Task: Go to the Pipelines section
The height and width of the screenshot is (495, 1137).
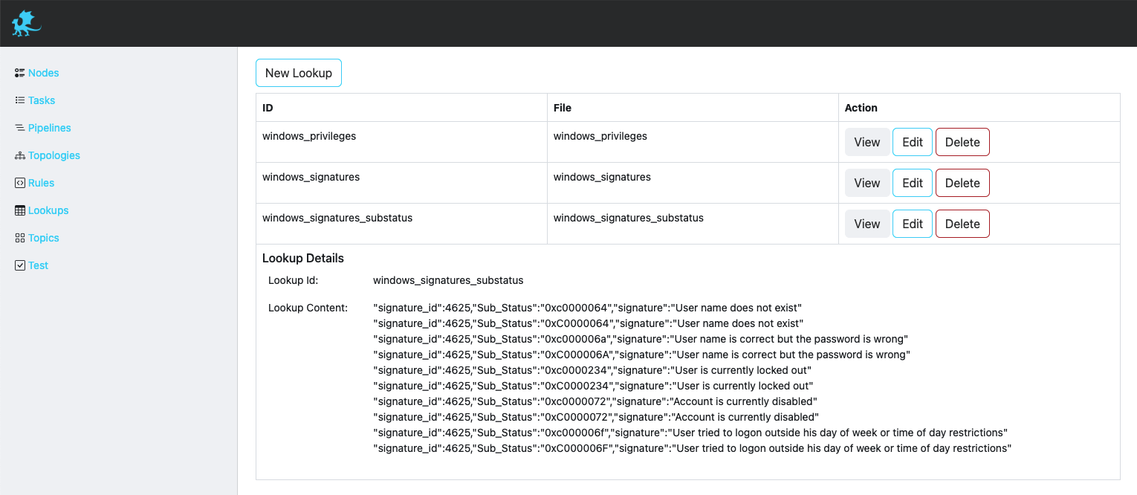Action: coord(49,128)
